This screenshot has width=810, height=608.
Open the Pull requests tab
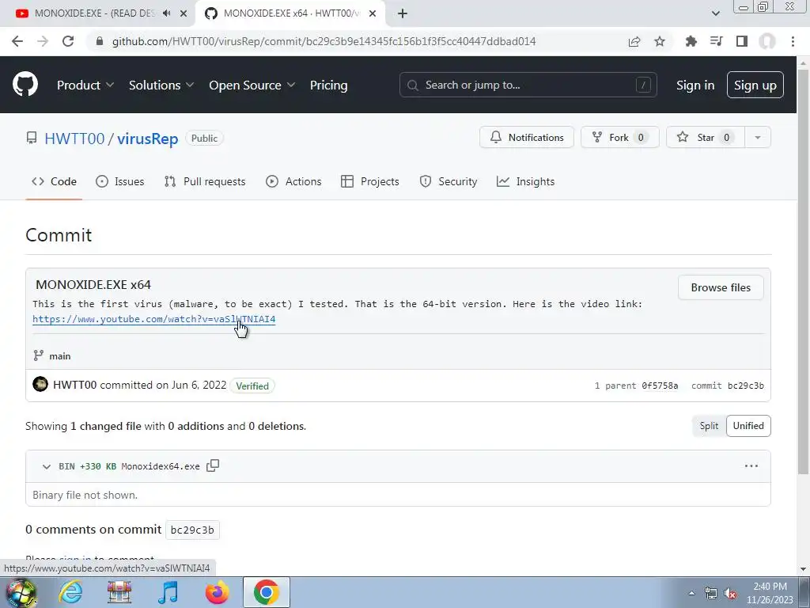[205, 181]
